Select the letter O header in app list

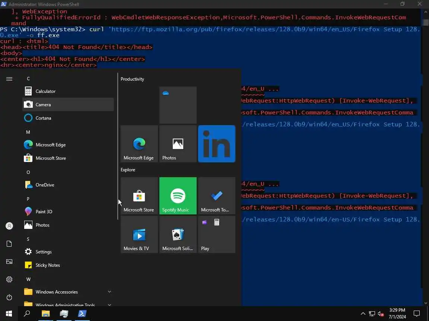(28, 172)
